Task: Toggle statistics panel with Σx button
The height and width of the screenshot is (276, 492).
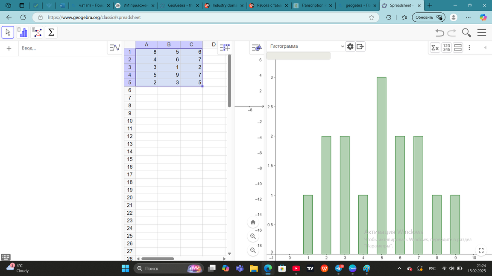Action: coord(435,48)
